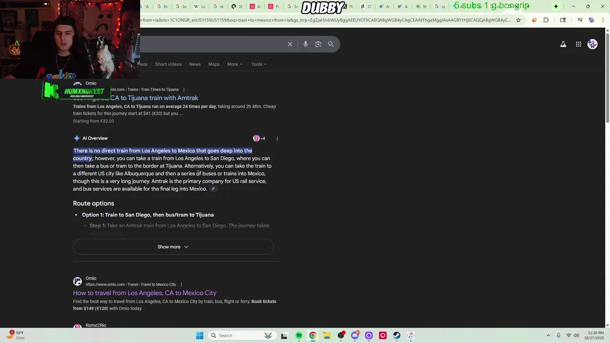This screenshot has height=343, width=610.
Task: Switch to the News results tab
Action: [195, 64]
